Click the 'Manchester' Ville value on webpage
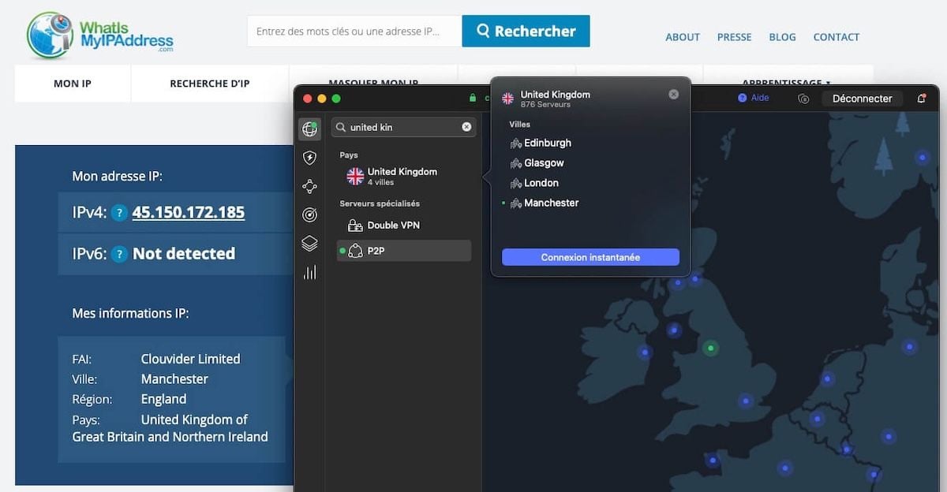The height and width of the screenshot is (492, 947). [x=174, y=379]
